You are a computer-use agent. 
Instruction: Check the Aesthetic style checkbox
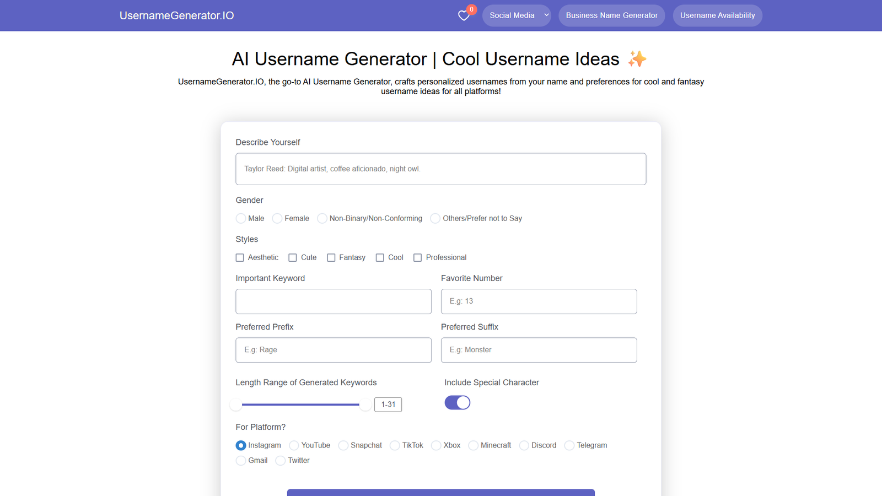(x=240, y=257)
